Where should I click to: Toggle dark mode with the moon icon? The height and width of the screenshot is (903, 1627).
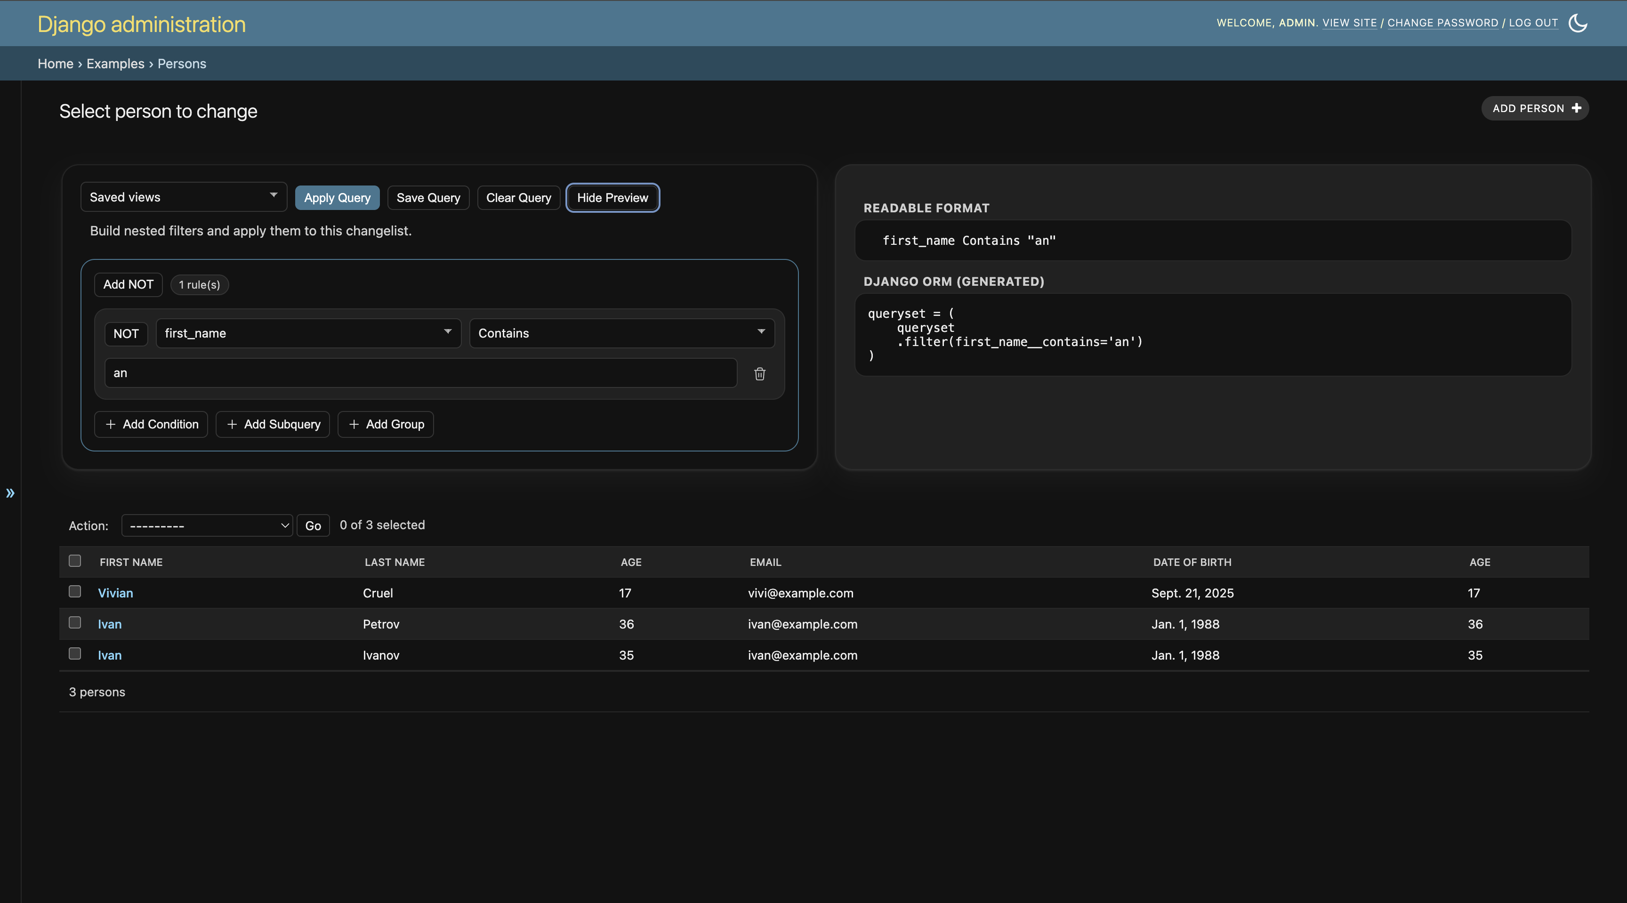click(1577, 23)
